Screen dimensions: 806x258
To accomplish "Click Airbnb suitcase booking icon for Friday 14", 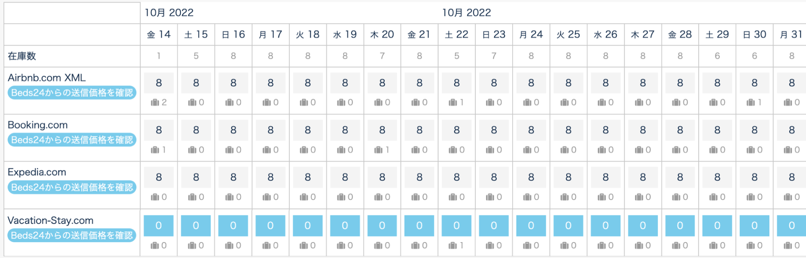I will [x=155, y=102].
